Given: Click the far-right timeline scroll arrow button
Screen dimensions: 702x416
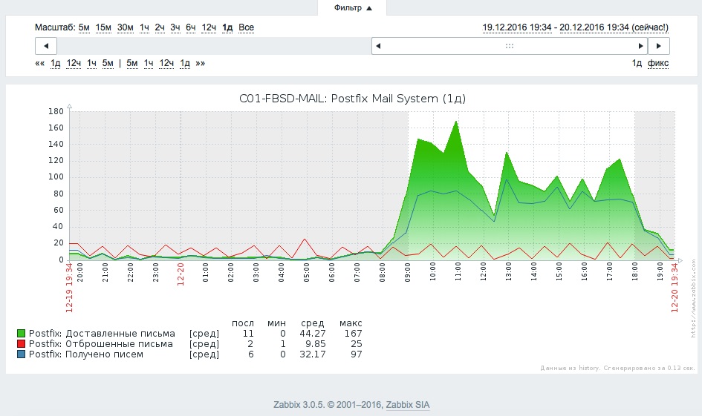Looking at the screenshot, I should tap(658, 46).
